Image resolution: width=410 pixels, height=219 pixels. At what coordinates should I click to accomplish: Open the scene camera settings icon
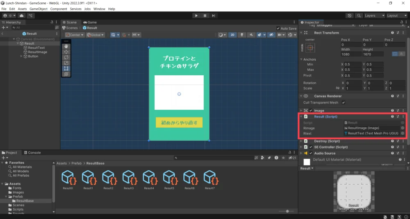pos(280,35)
